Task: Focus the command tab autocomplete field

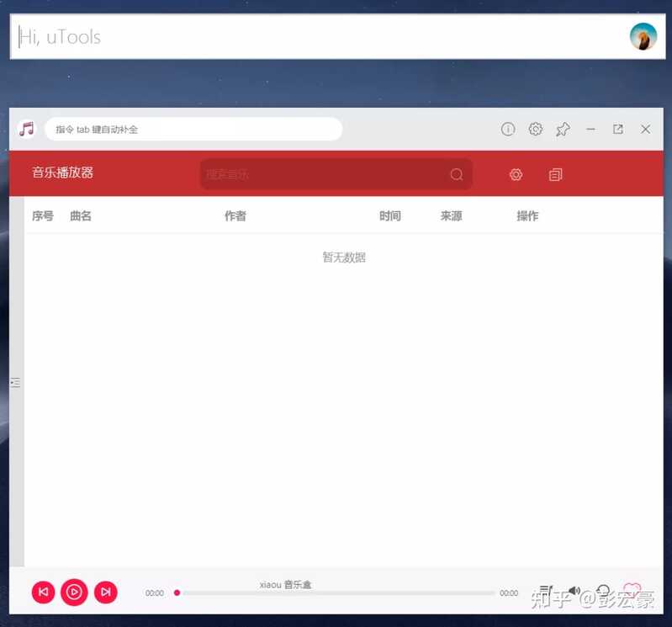Action: click(x=193, y=129)
